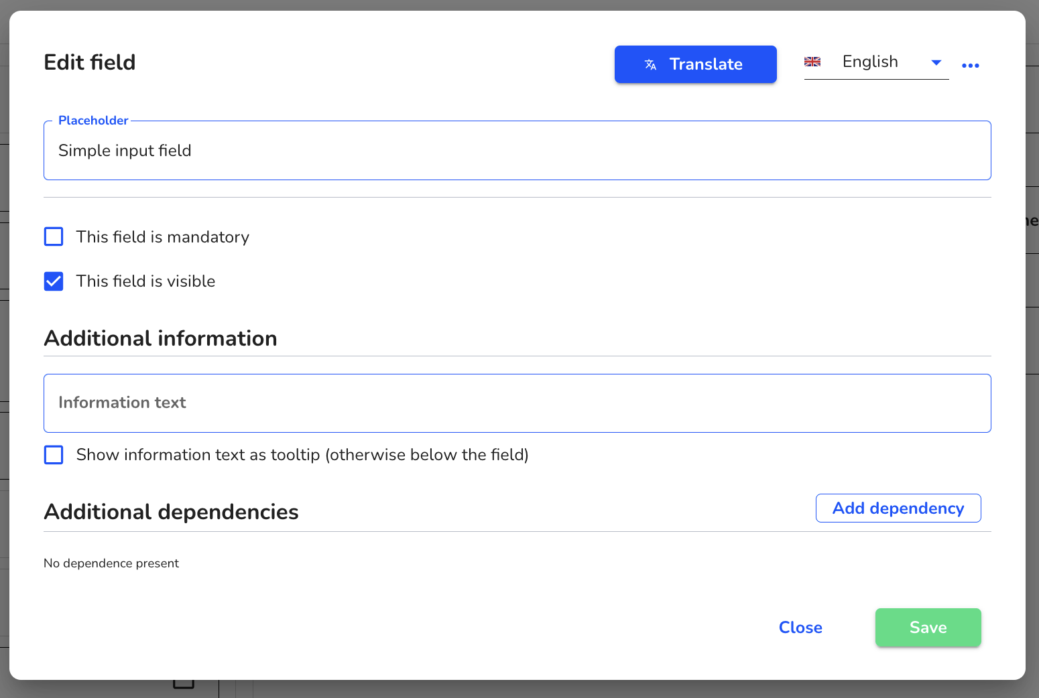1039x698 pixels.
Task: Click the 'No dependence present' text
Action: tap(111, 563)
